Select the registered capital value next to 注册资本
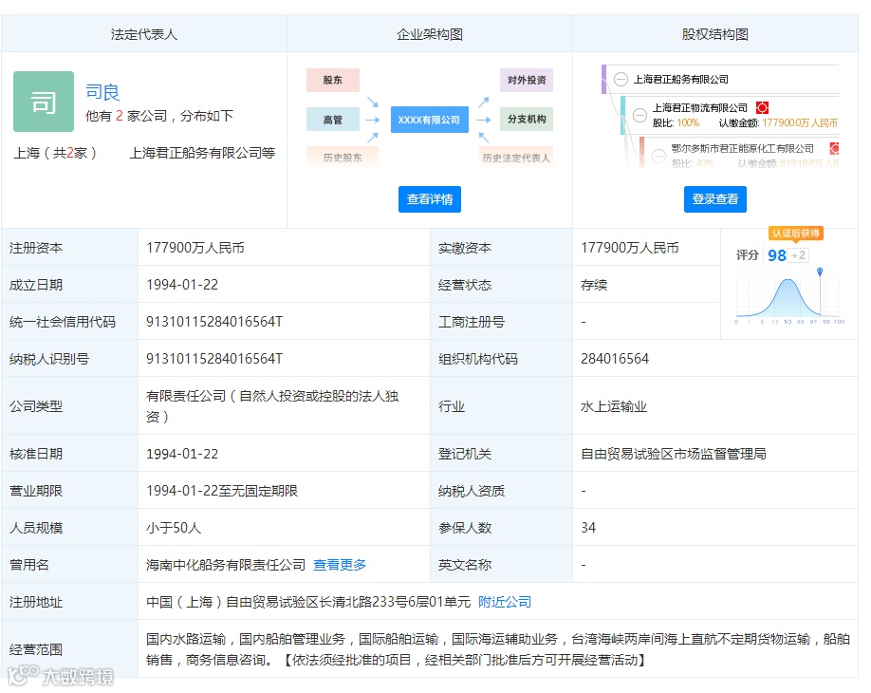 [x=195, y=248]
